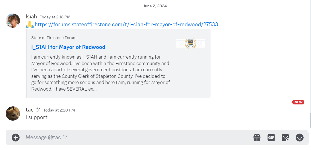The image size is (311, 150).
Task: Click tac's cat profile avatar
Action: pos(13,113)
